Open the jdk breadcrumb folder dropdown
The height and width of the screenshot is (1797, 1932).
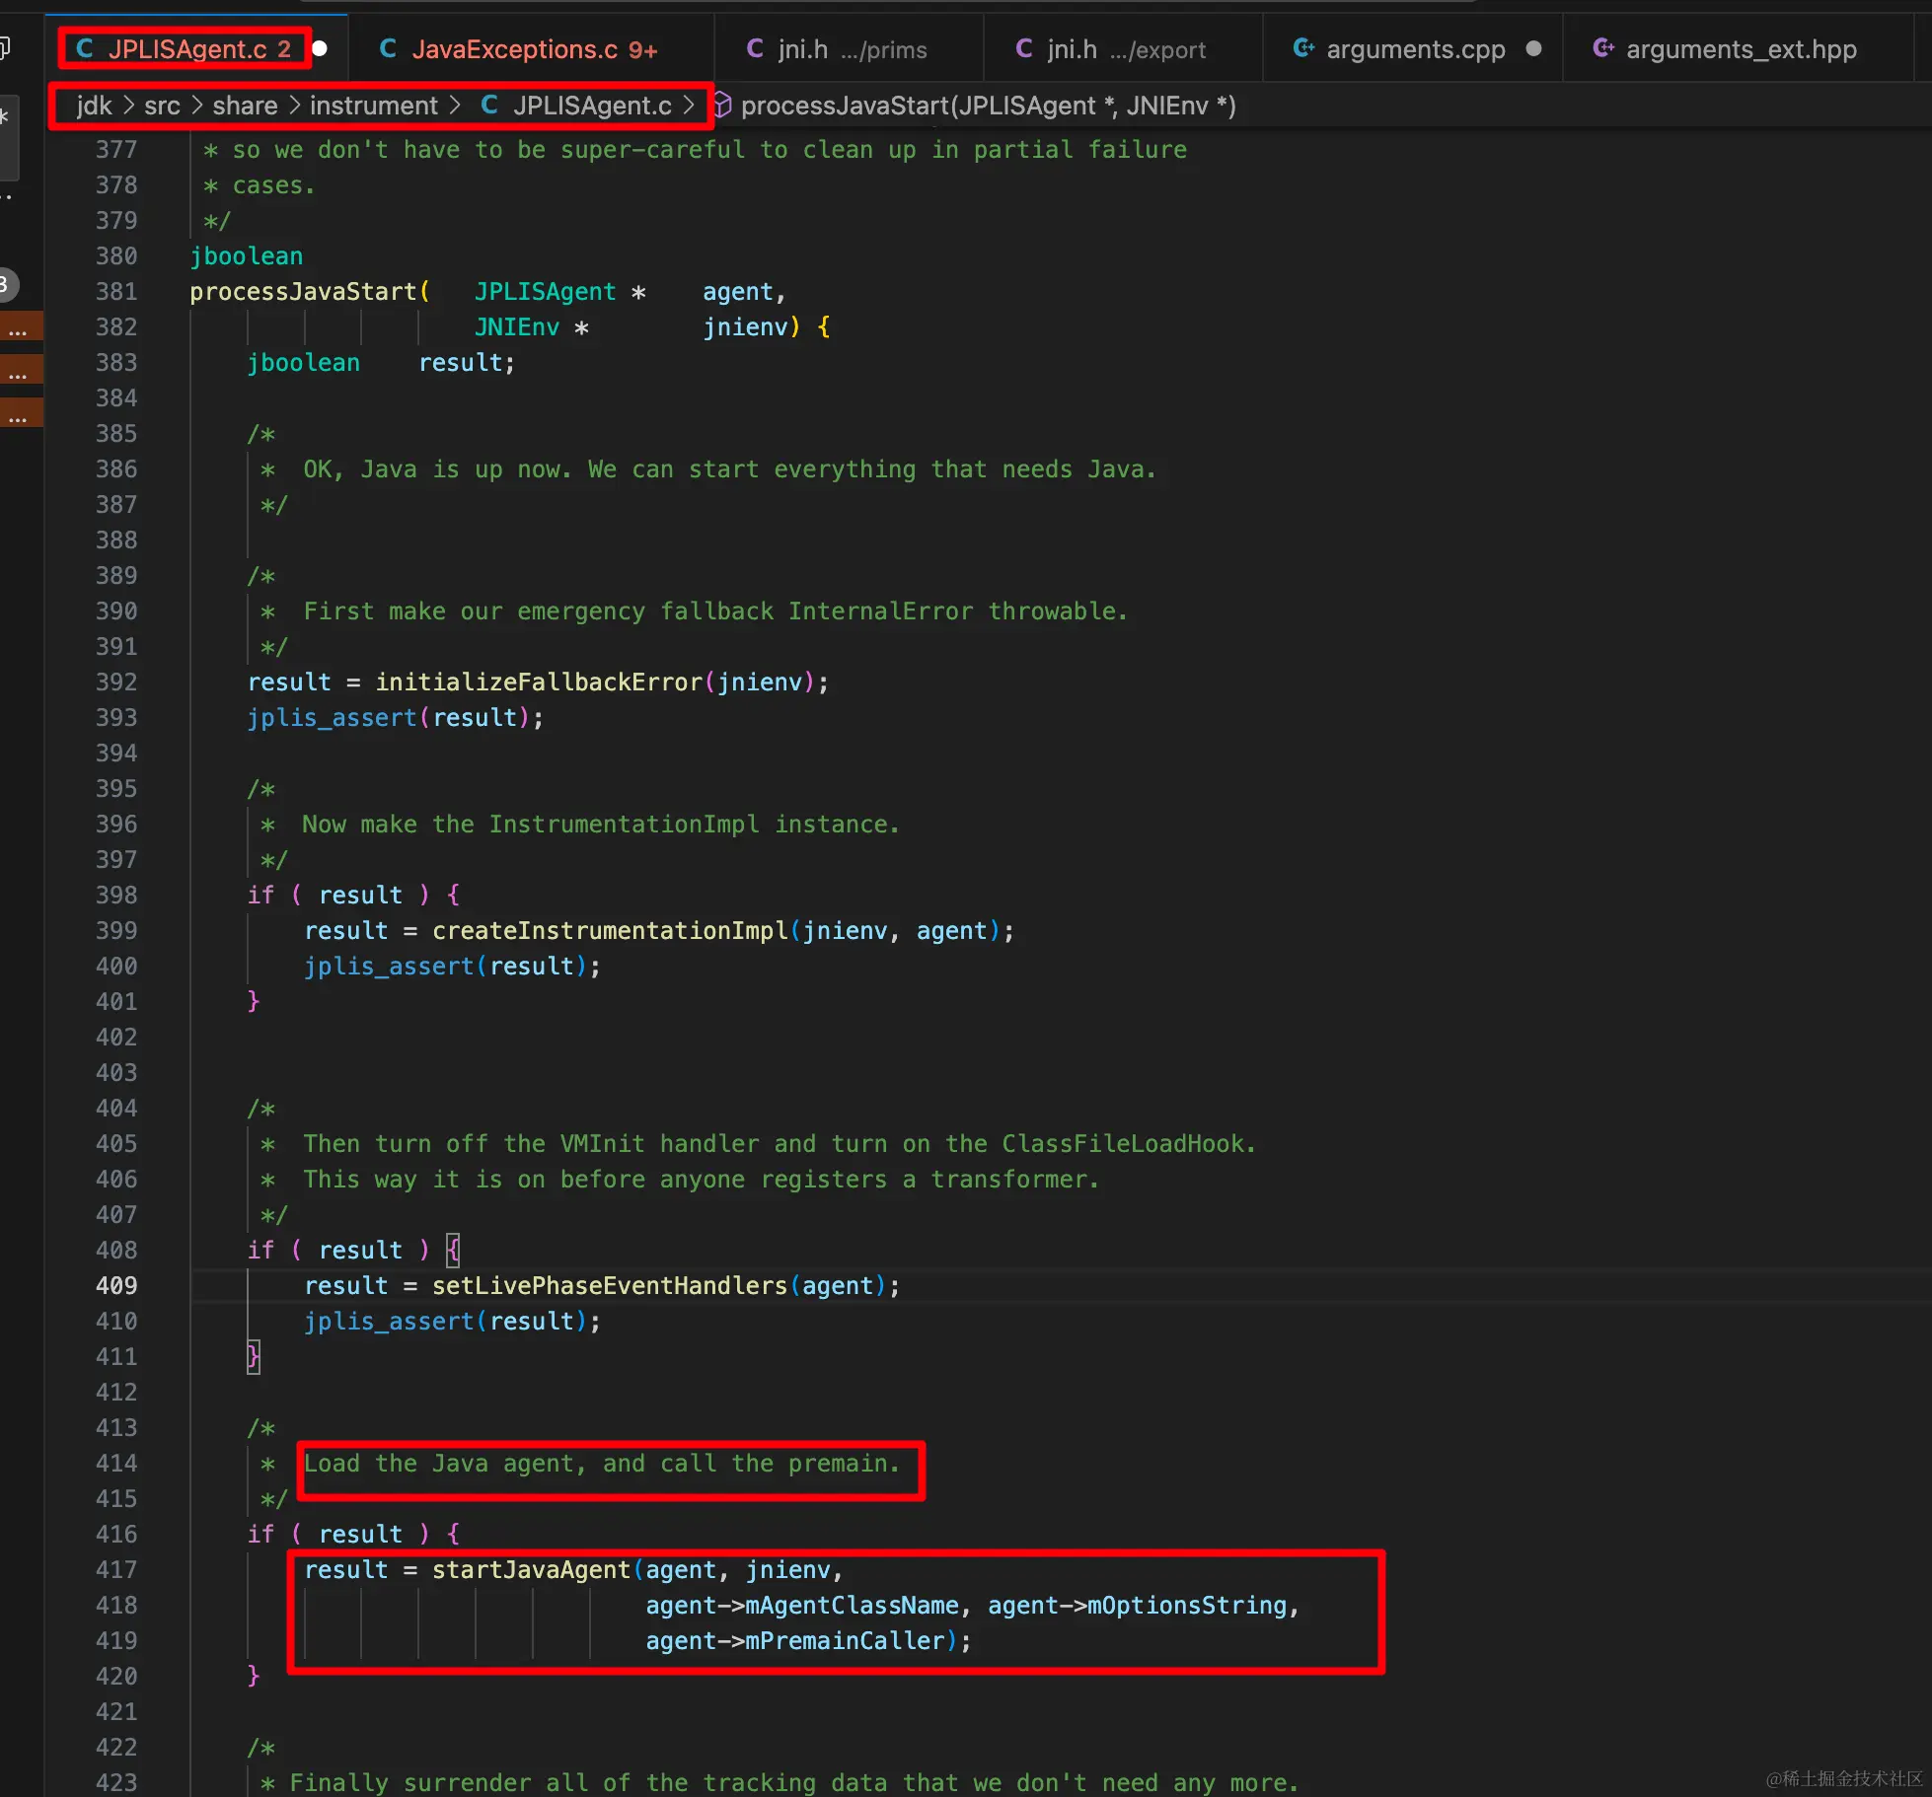tap(94, 106)
